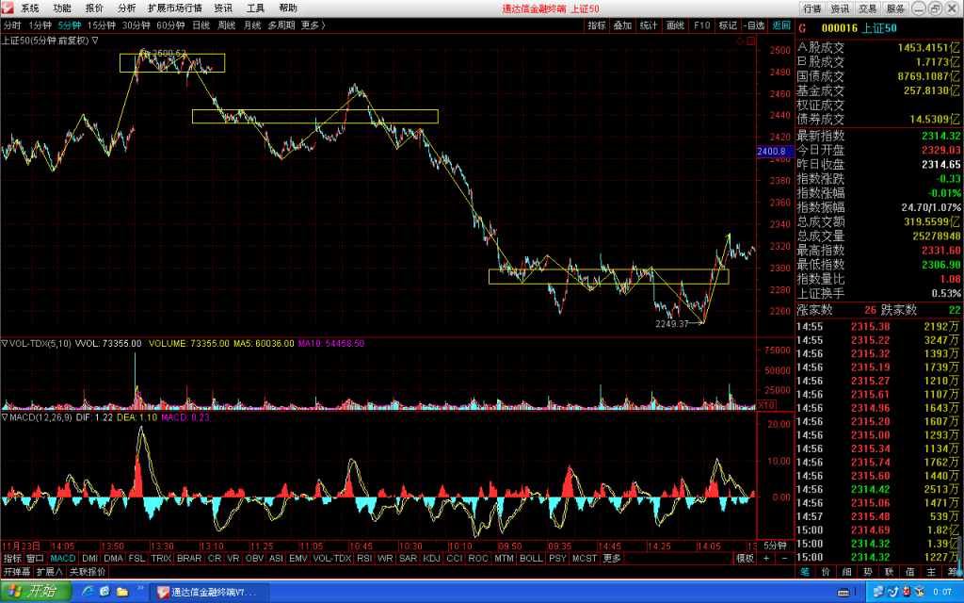Expand the VOL-TDX indicator dropdown triangle
964x603 pixels.
click(5, 343)
